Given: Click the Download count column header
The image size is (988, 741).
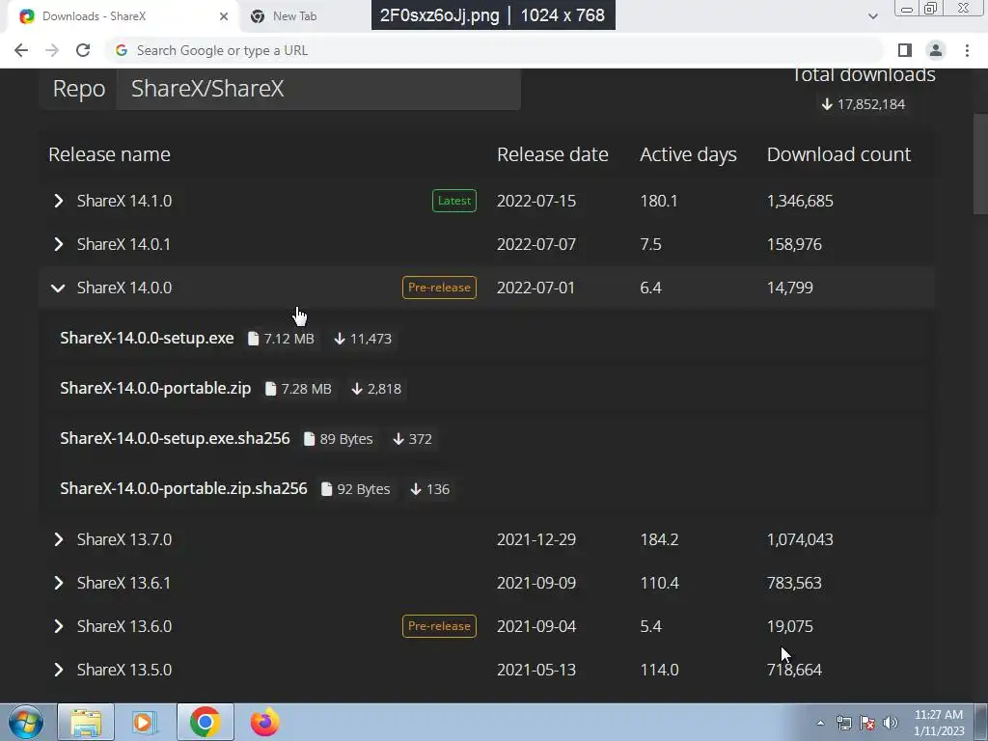Looking at the screenshot, I should point(838,154).
